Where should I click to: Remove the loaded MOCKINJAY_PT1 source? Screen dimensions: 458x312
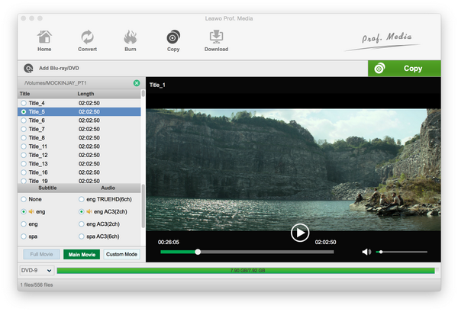(x=137, y=82)
